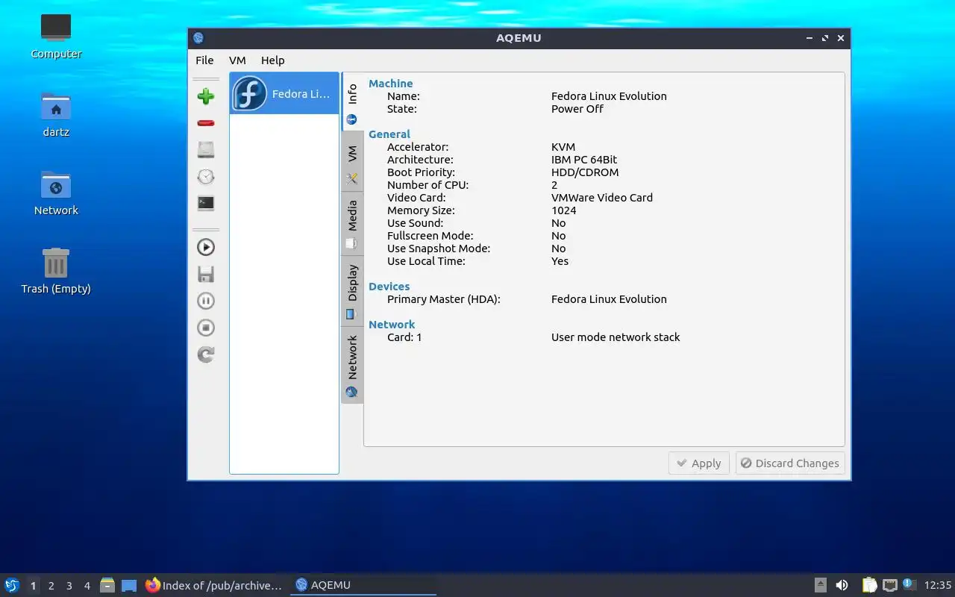
Task: Open the Help menu
Action: (x=273, y=60)
